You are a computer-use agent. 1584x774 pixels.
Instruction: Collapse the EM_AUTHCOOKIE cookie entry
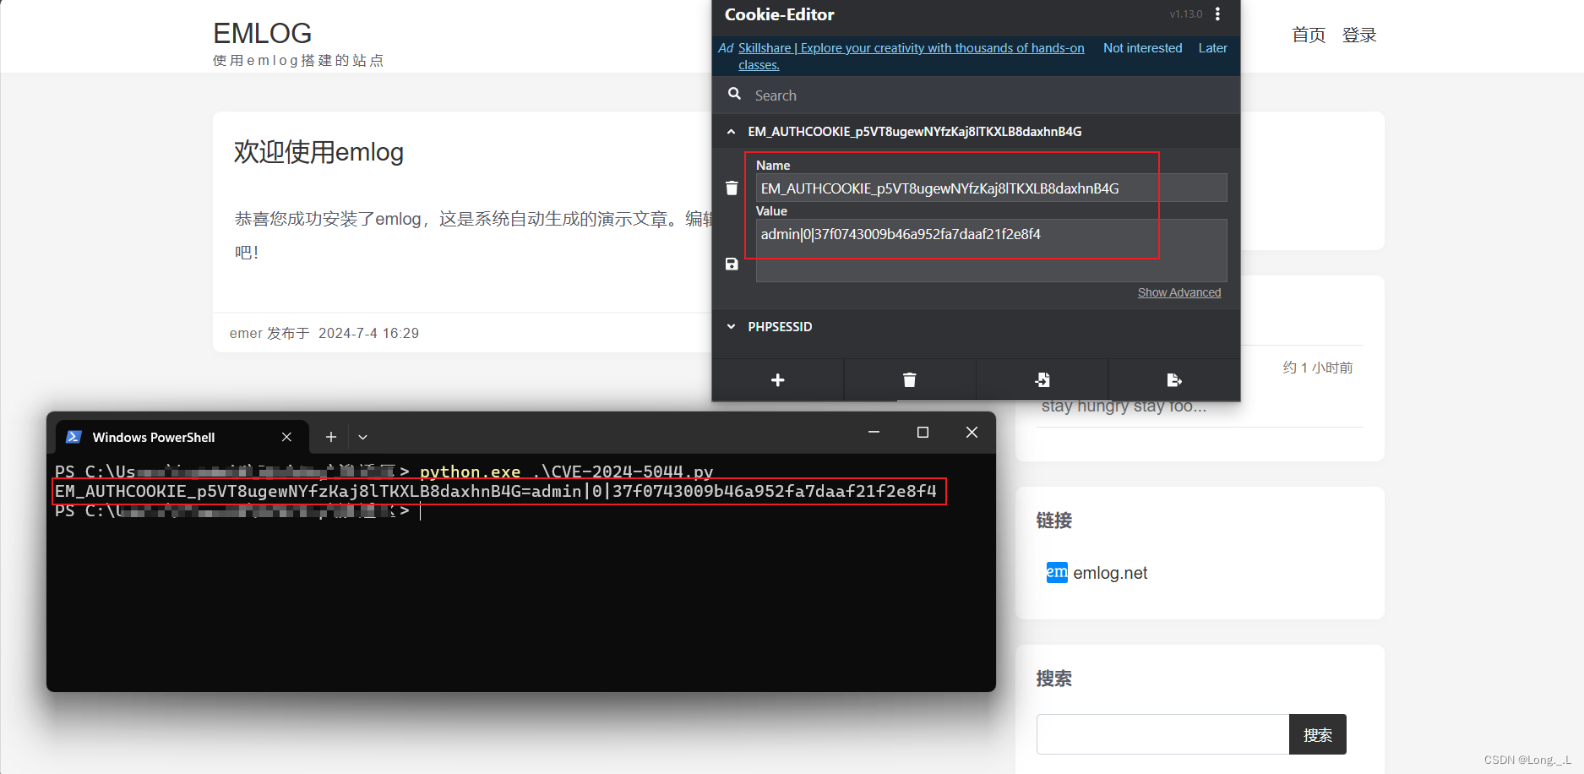(x=731, y=132)
